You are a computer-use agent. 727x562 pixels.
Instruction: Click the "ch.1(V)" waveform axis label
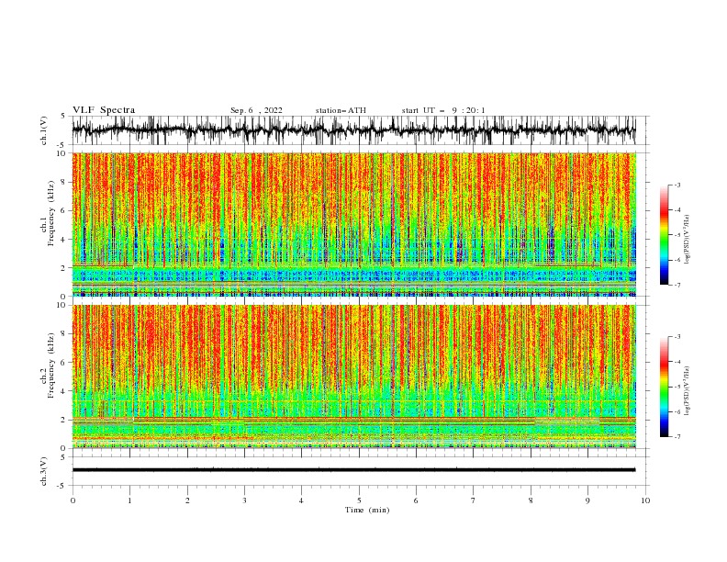coord(44,130)
